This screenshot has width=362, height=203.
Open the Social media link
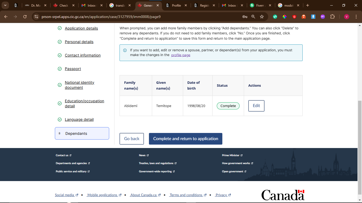[67, 195]
